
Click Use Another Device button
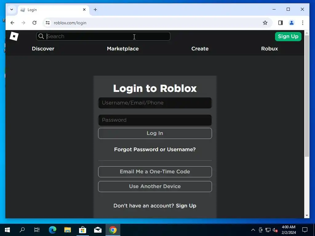click(x=155, y=187)
